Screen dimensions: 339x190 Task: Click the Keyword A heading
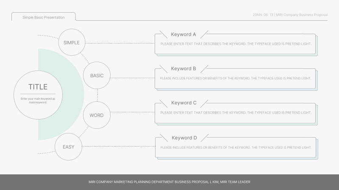(183, 34)
